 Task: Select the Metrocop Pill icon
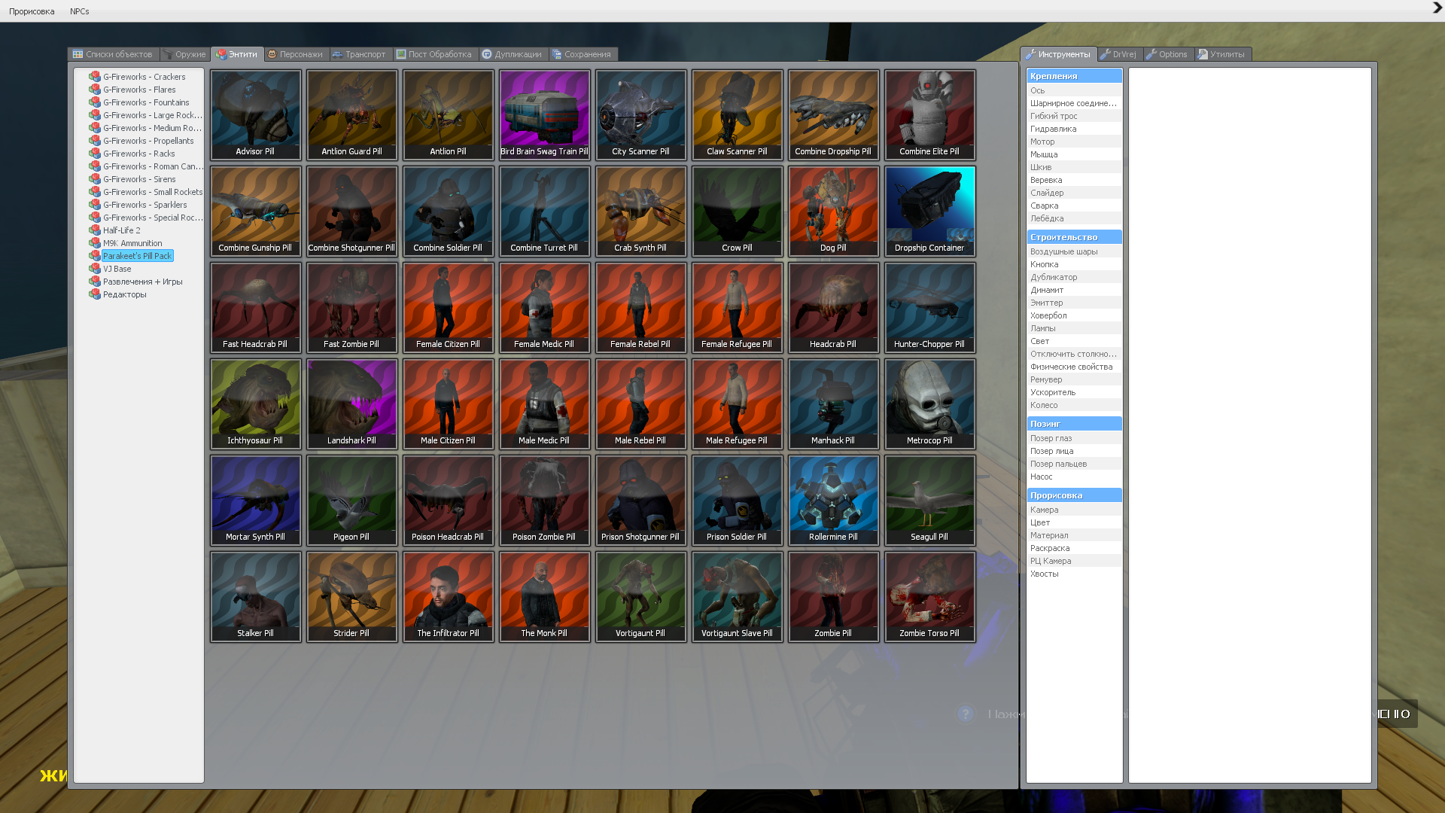point(930,403)
